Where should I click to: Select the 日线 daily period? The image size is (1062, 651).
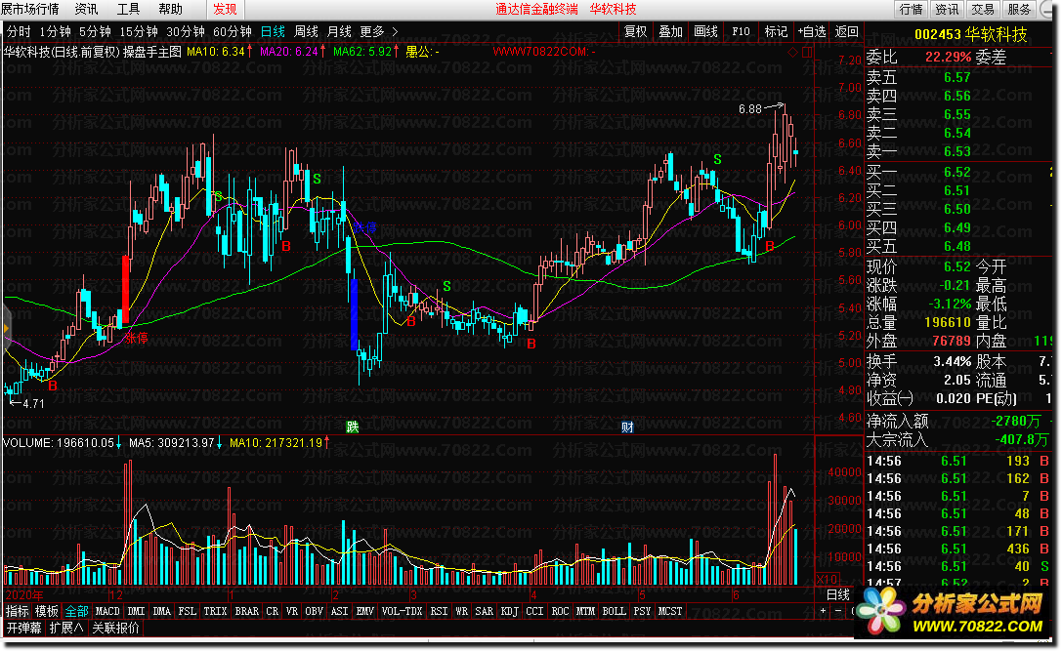click(x=273, y=32)
